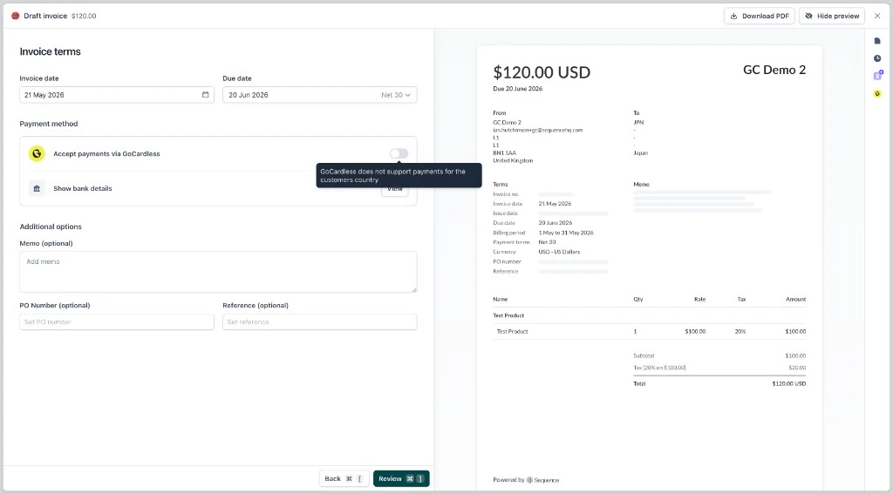Image resolution: width=893 pixels, height=494 pixels.
Task: Open the clock history icon in sidebar
Action: [877, 58]
